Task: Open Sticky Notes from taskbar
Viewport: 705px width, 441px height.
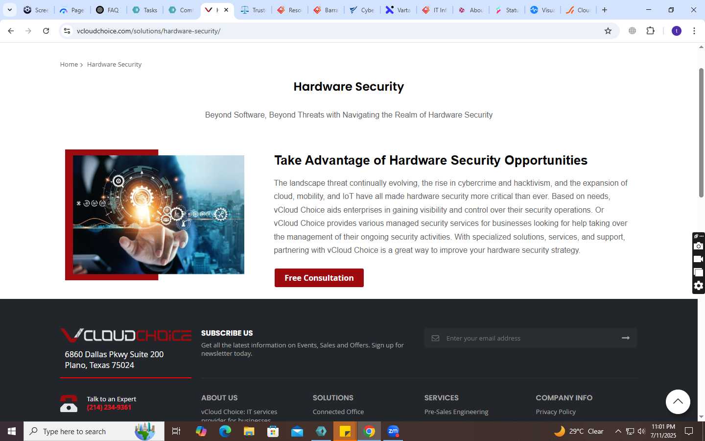Action: click(x=345, y=431)
